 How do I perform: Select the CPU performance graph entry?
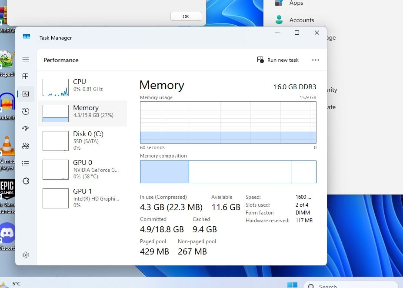(x=83, y=87)
